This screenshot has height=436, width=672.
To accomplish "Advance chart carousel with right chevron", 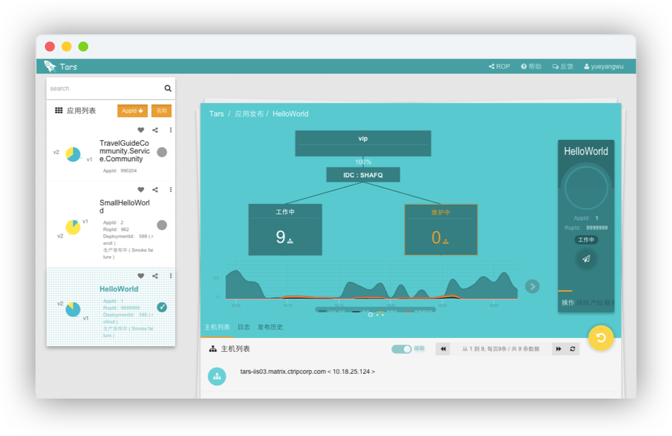I will (533, 286).
